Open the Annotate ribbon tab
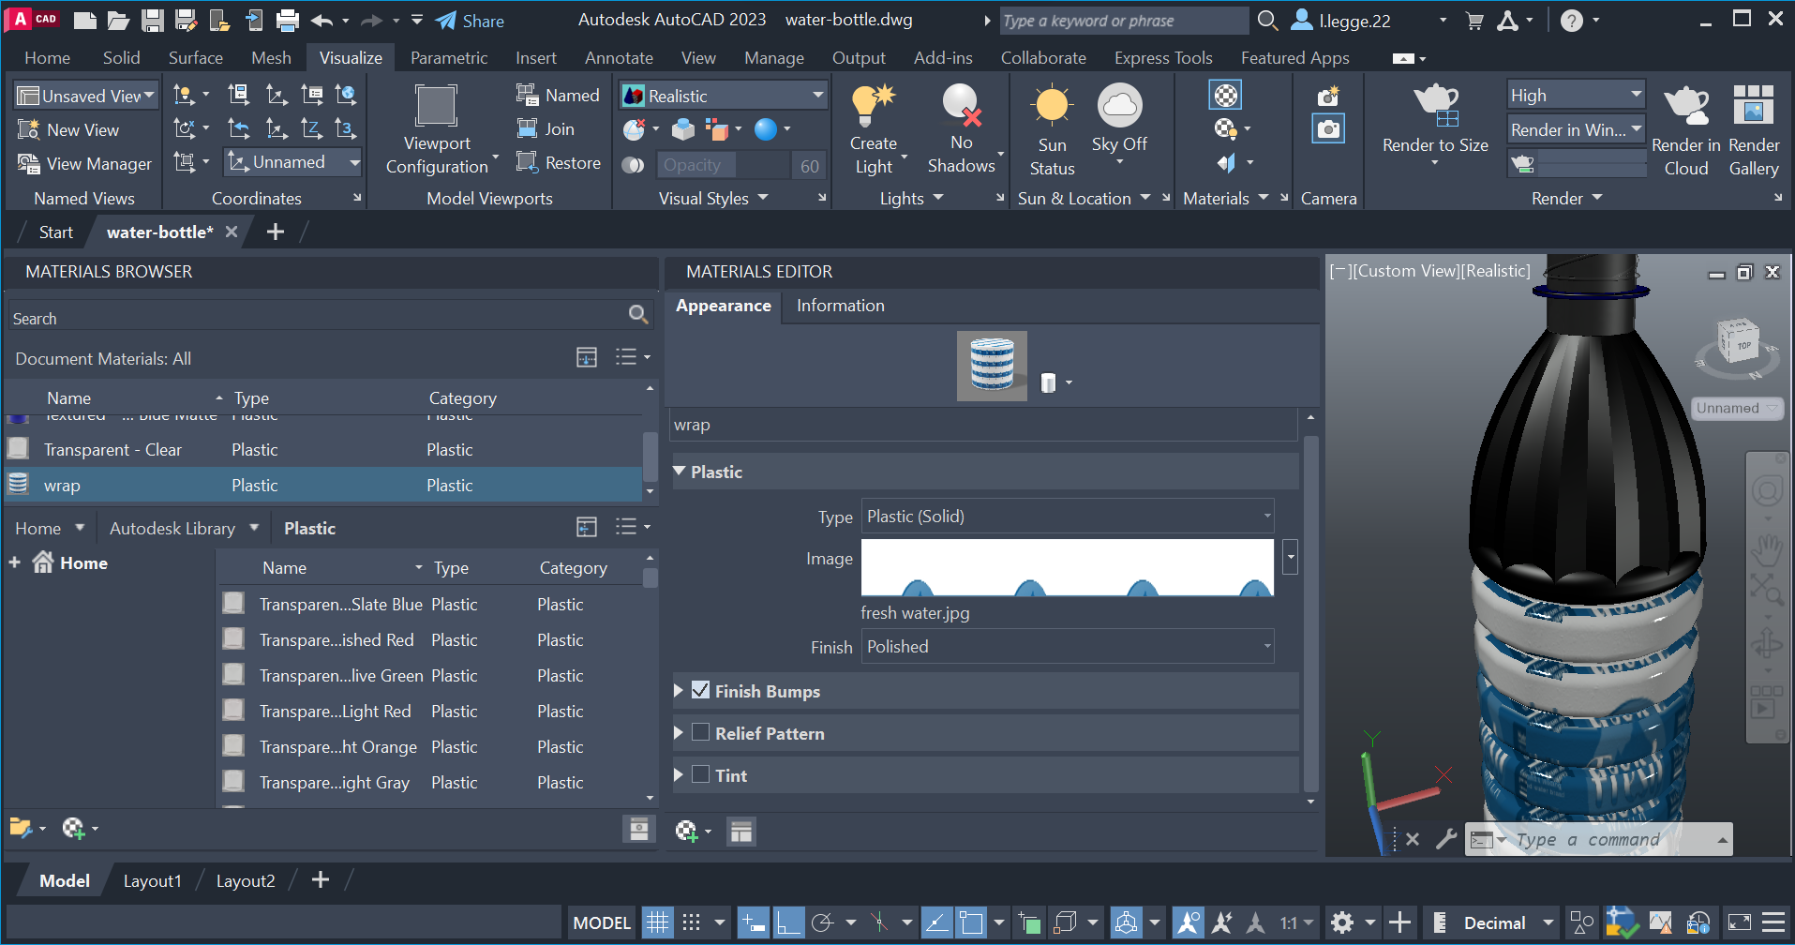Viewport: 1795px width, 945px height. click(619, 58)
